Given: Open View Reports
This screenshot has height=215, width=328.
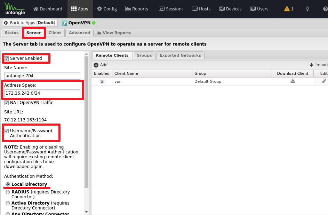Looking at the screenshot, I should [114, 33].
